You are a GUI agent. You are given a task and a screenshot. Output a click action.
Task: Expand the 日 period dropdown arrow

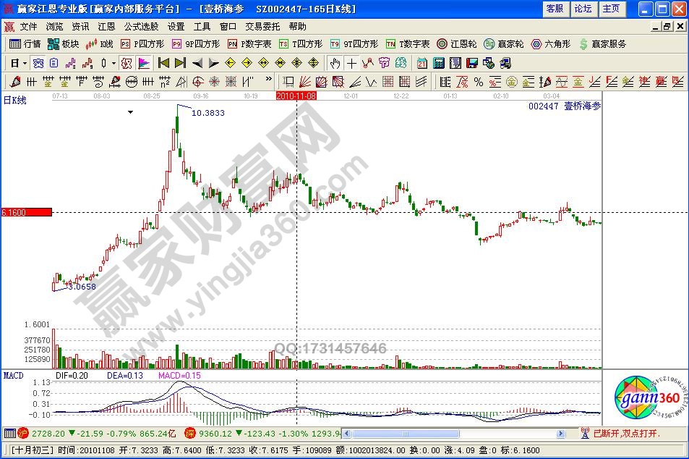click(24, 63)
